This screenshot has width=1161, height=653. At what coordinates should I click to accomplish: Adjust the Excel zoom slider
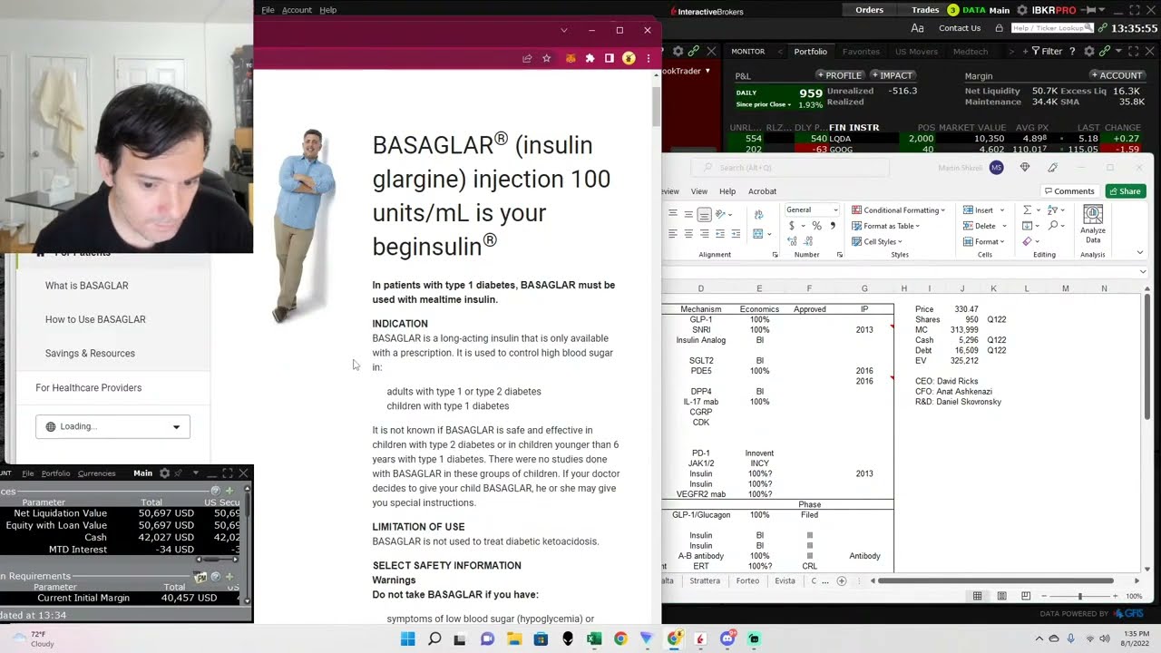(1079, 596)
